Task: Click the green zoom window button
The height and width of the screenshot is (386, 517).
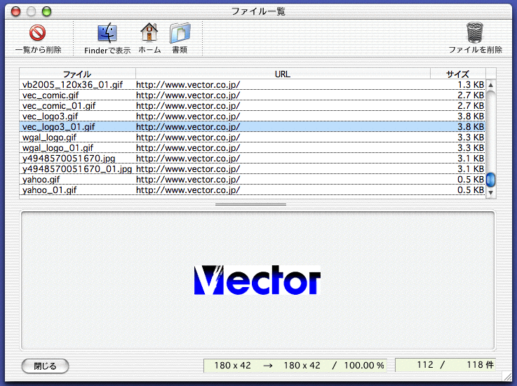Action: coord(47,12)
